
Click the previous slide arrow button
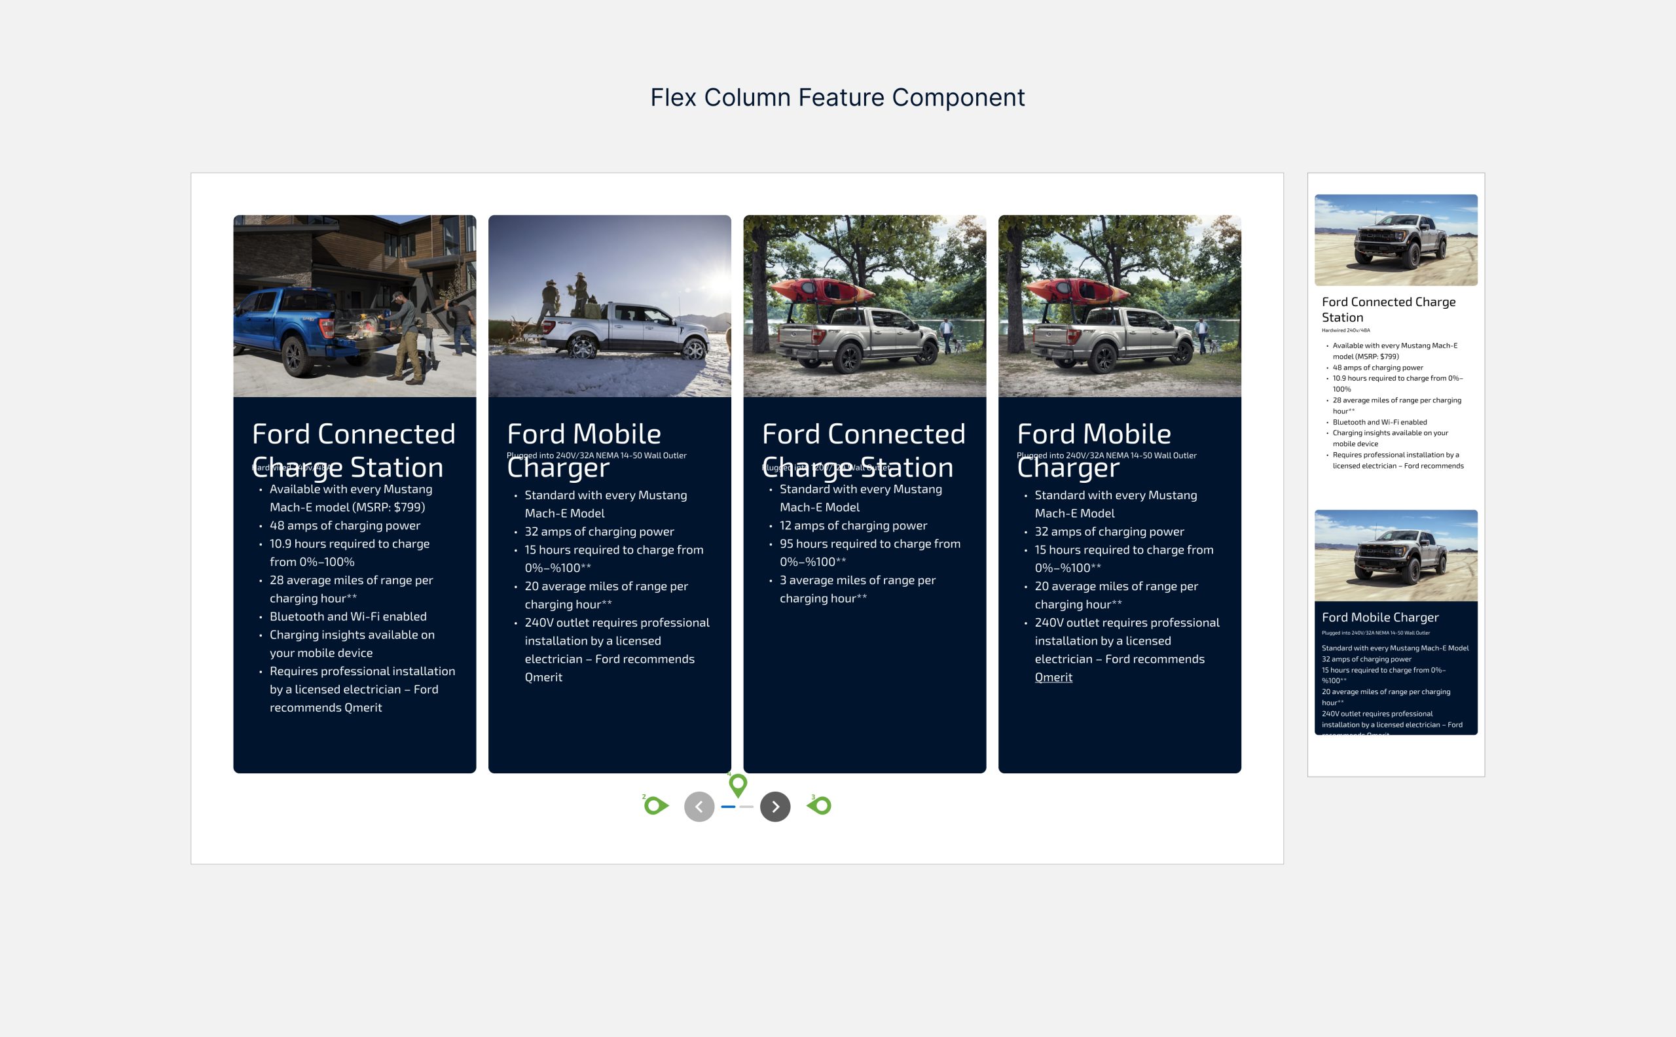point(699,807)
